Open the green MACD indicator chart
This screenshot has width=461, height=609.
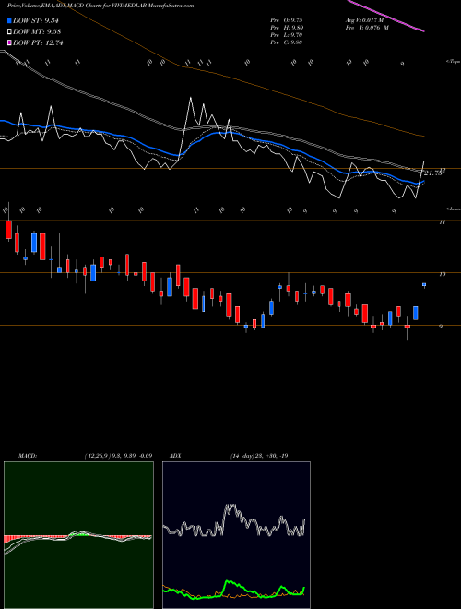coord(78,535)
